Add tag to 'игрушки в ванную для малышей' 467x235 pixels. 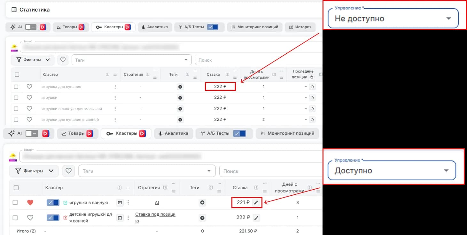tap(180, 109)
